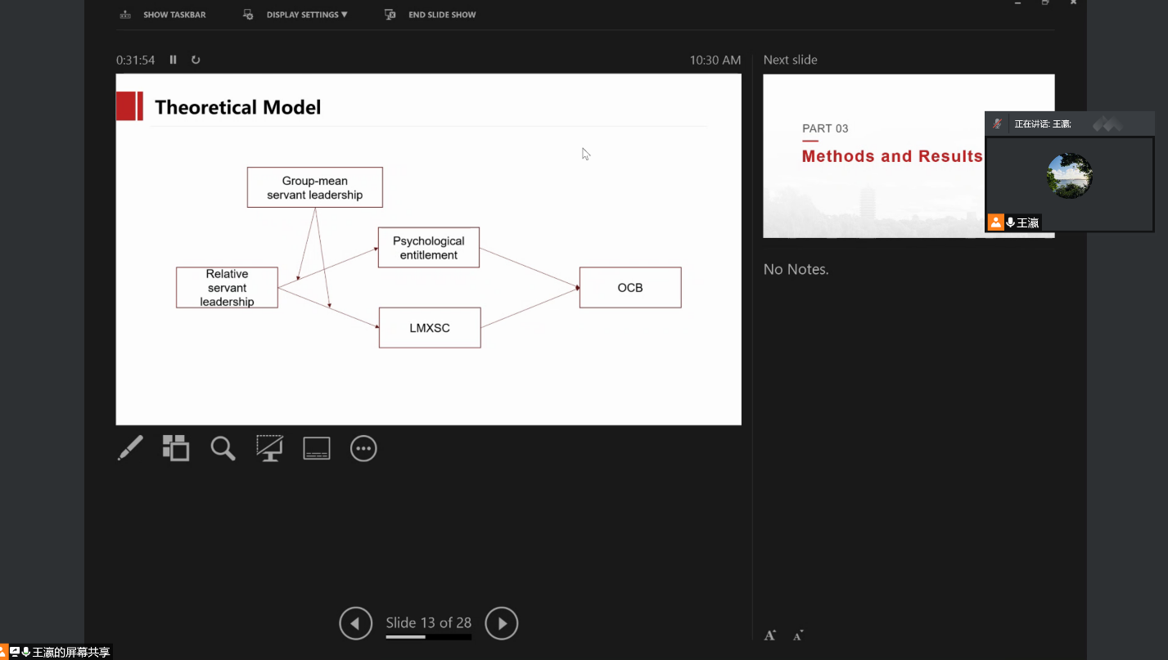Advance to the next slide

tap(502, 623)
